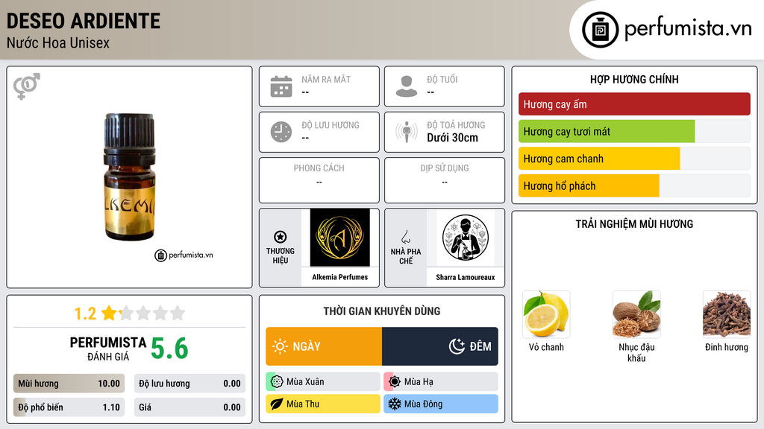Click the Hương cam chanh accord bar
The width and height of the screenshot is (764, 429).
(634, 159)
